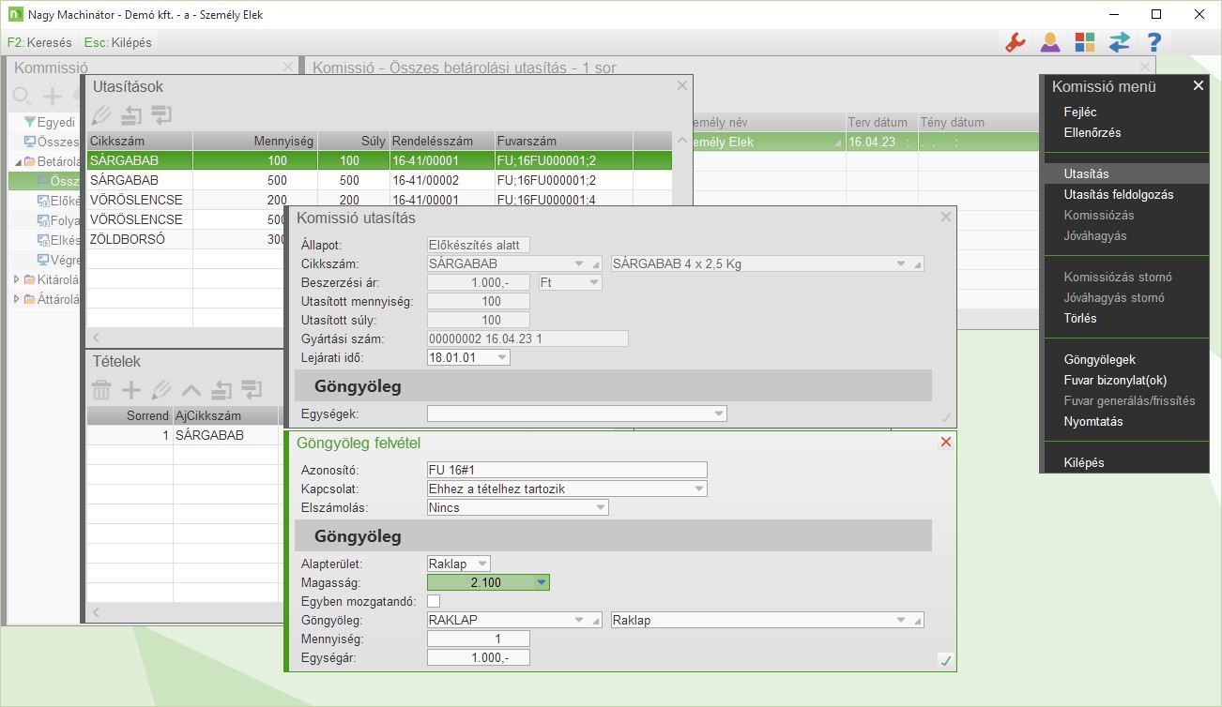This screenshot has width=1222, height=707.
Task: Choose Nyomtatás from the Komissió menu
Action: [1092, 422]
